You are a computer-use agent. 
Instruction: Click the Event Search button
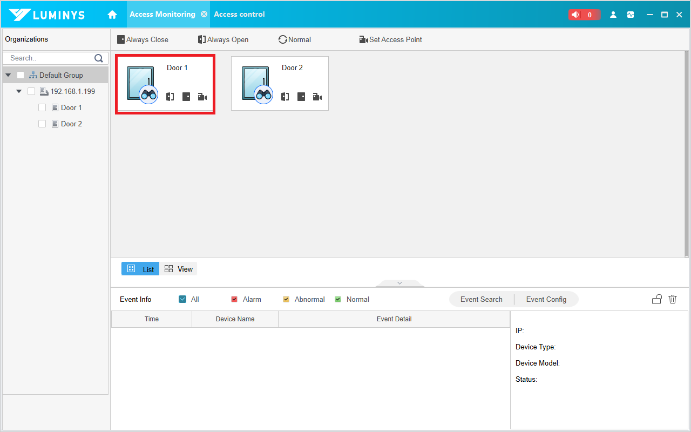(x=481, y=299)
